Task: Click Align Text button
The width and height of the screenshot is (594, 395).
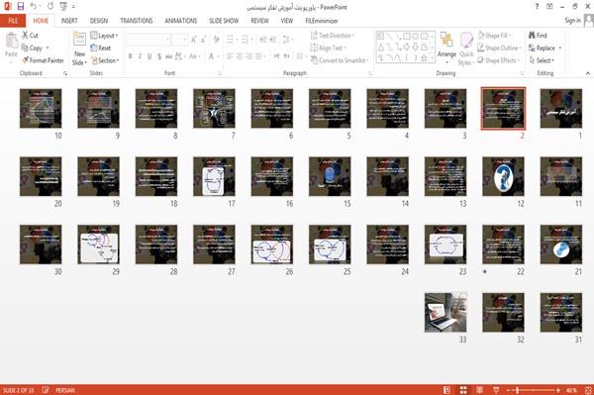Action: click(x=328, y=49)
